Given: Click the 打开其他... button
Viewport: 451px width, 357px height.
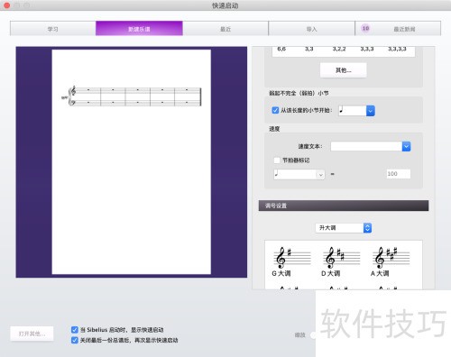Looking at the screenshot, I should [32, 334].
